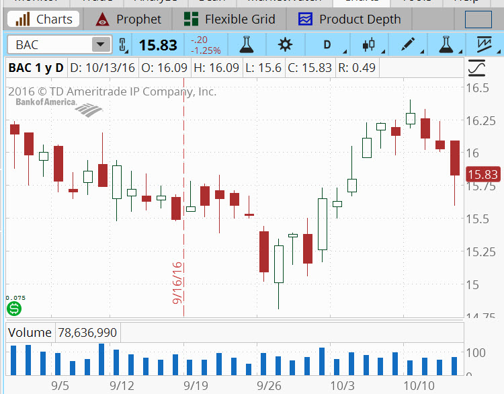
Task: Click the BAC 1 y D chart label
Action: click(x=36, y=68)
